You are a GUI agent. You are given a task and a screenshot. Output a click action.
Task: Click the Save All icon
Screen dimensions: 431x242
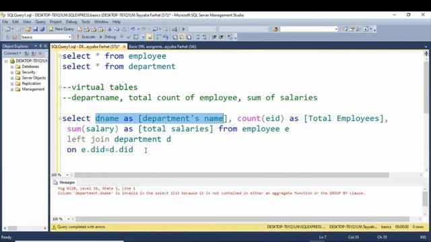coord(42,29)
